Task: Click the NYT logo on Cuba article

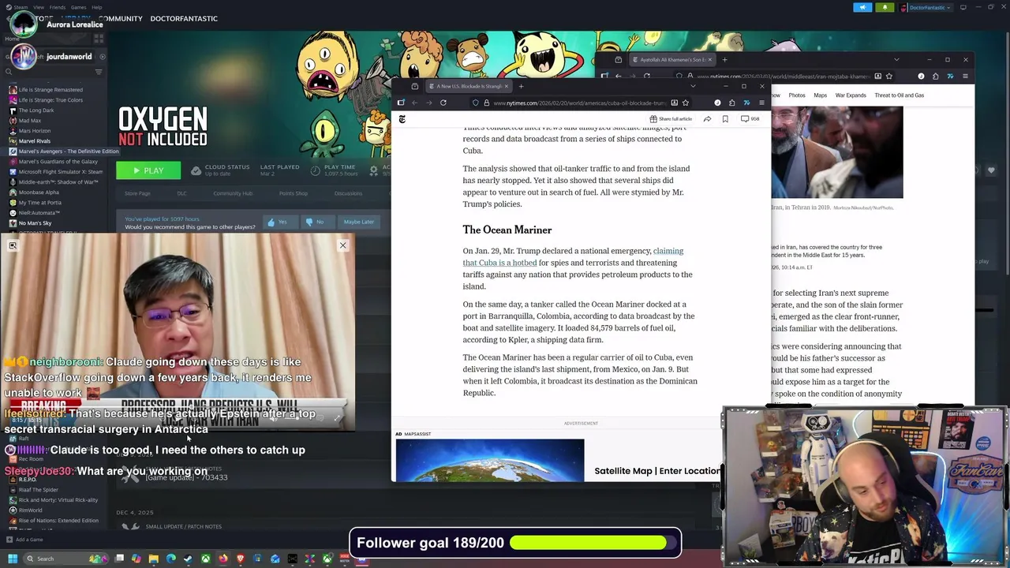Action: tap(402, 119)
